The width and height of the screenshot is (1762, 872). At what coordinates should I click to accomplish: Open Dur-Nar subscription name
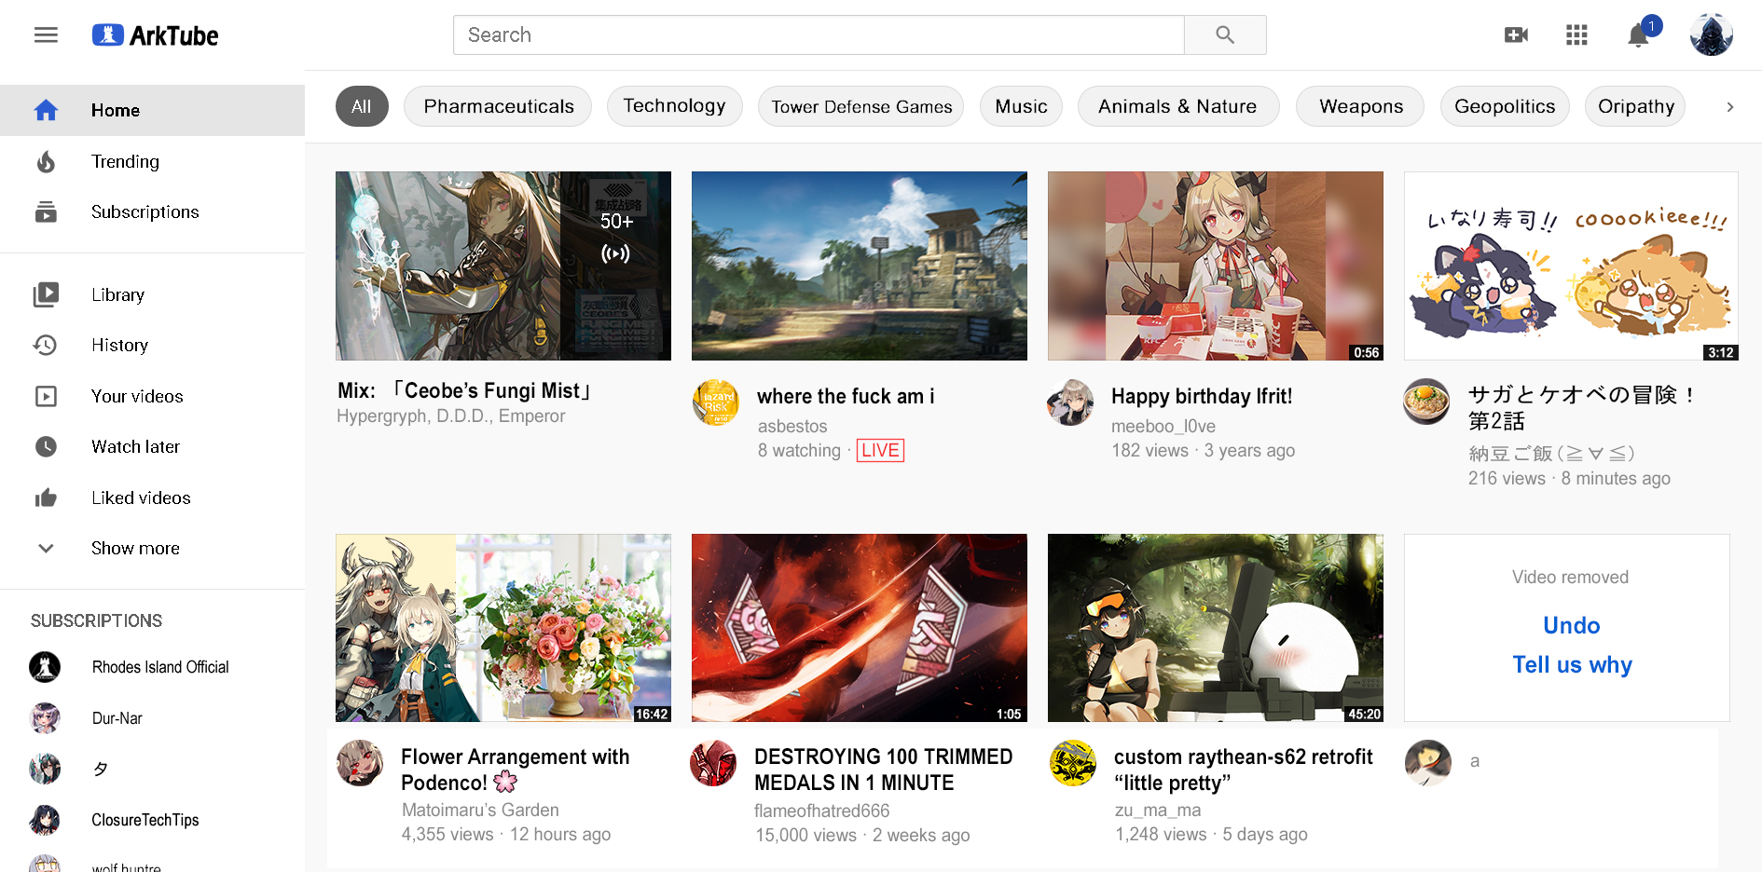point(117,718)
